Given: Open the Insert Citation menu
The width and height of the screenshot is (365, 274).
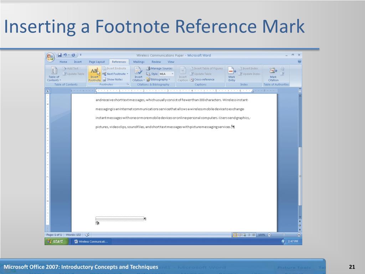Looking at the screenshot, I should [x=139, y=74].
